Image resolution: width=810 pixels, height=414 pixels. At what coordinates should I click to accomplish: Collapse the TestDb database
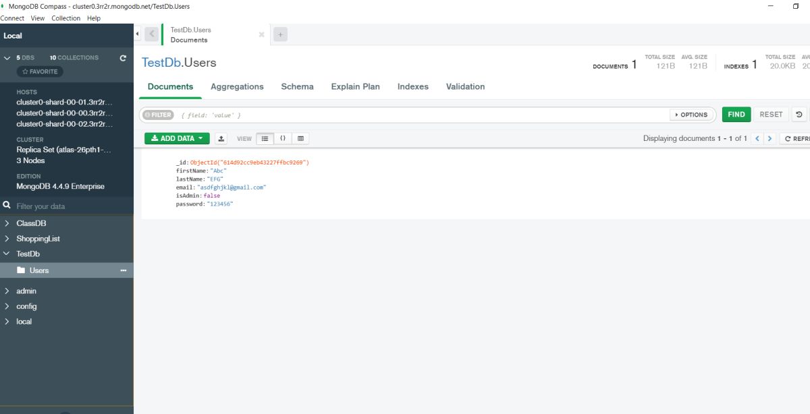pyautogui.click(x=7, y=254)
